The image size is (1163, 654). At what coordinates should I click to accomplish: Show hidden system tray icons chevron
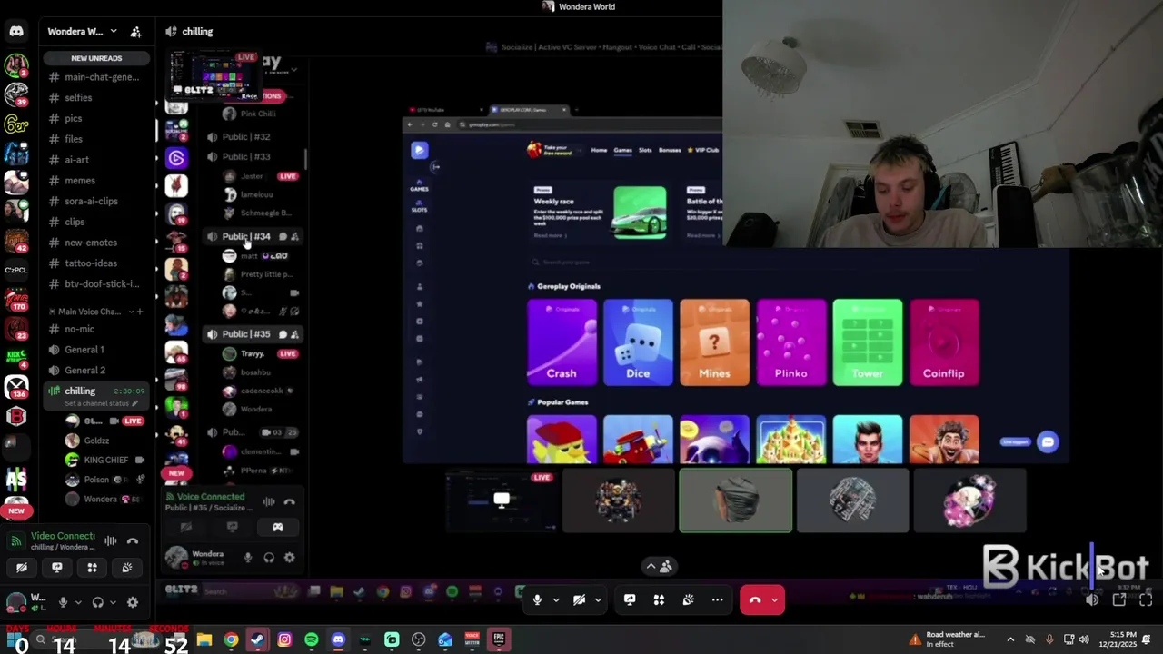pos(1010,639)
